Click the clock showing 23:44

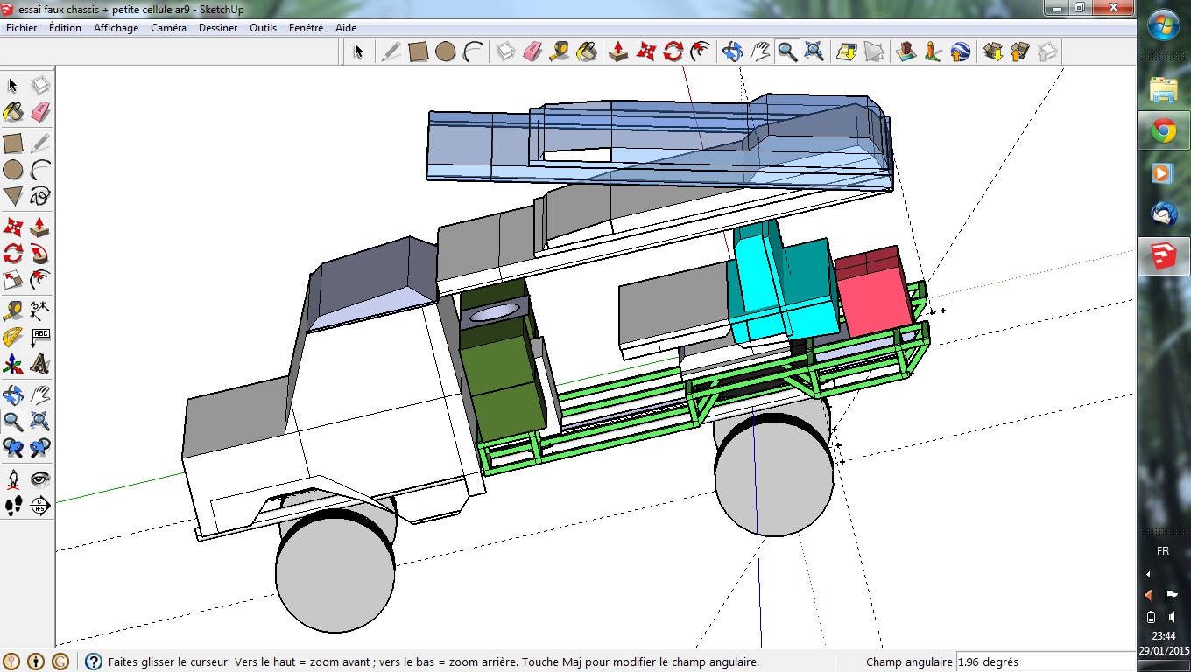click(x=1163, y=636)
